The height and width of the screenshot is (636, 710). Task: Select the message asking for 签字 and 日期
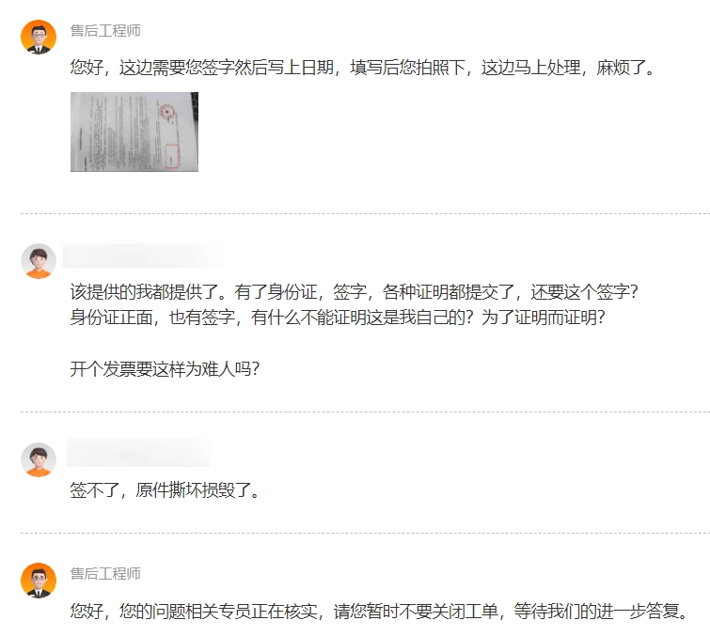tap(362, 68)
